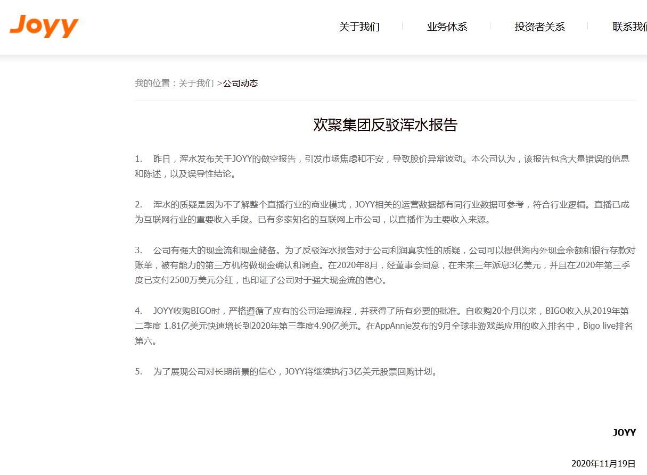Screen dimensions: 647x475
Task: Click 关于我们 in the breadcrumb path
Action: click(196, 83)
